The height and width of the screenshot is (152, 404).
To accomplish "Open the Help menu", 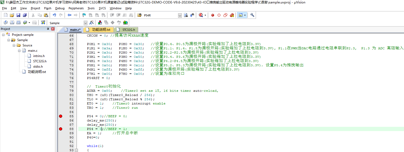I will [x=129, y=8].
